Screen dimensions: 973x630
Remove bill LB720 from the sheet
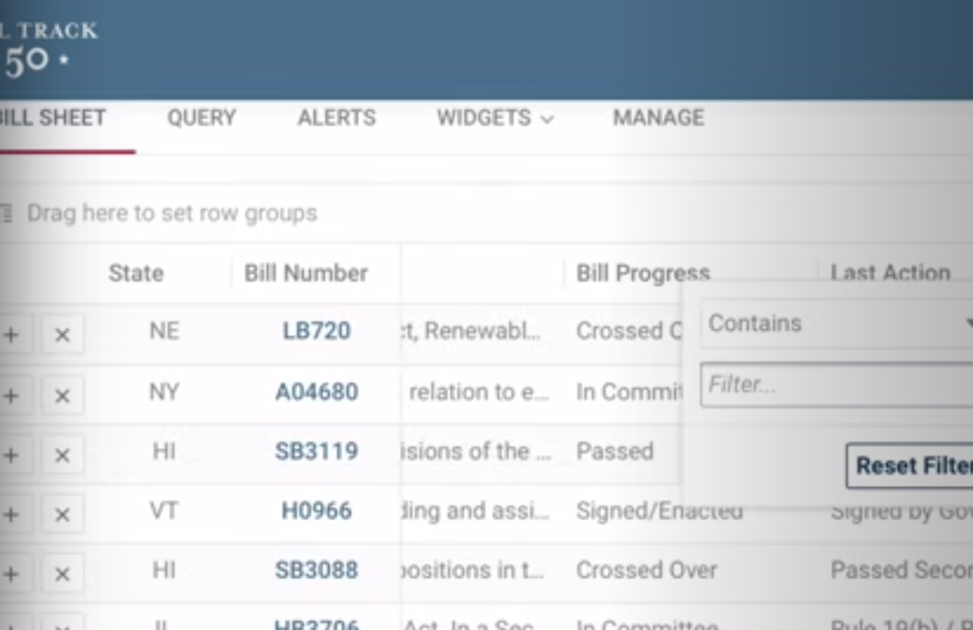(x=62, y=334)
